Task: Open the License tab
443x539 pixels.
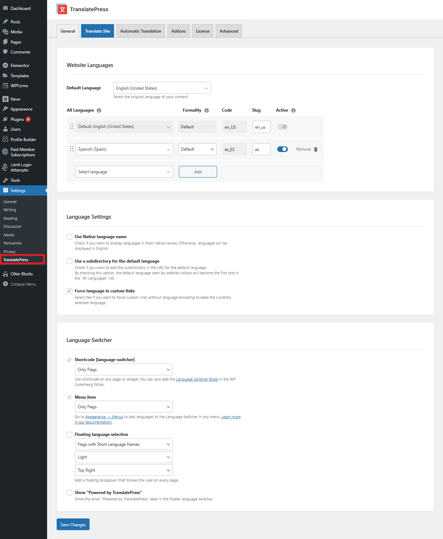Action: point(203,31)
